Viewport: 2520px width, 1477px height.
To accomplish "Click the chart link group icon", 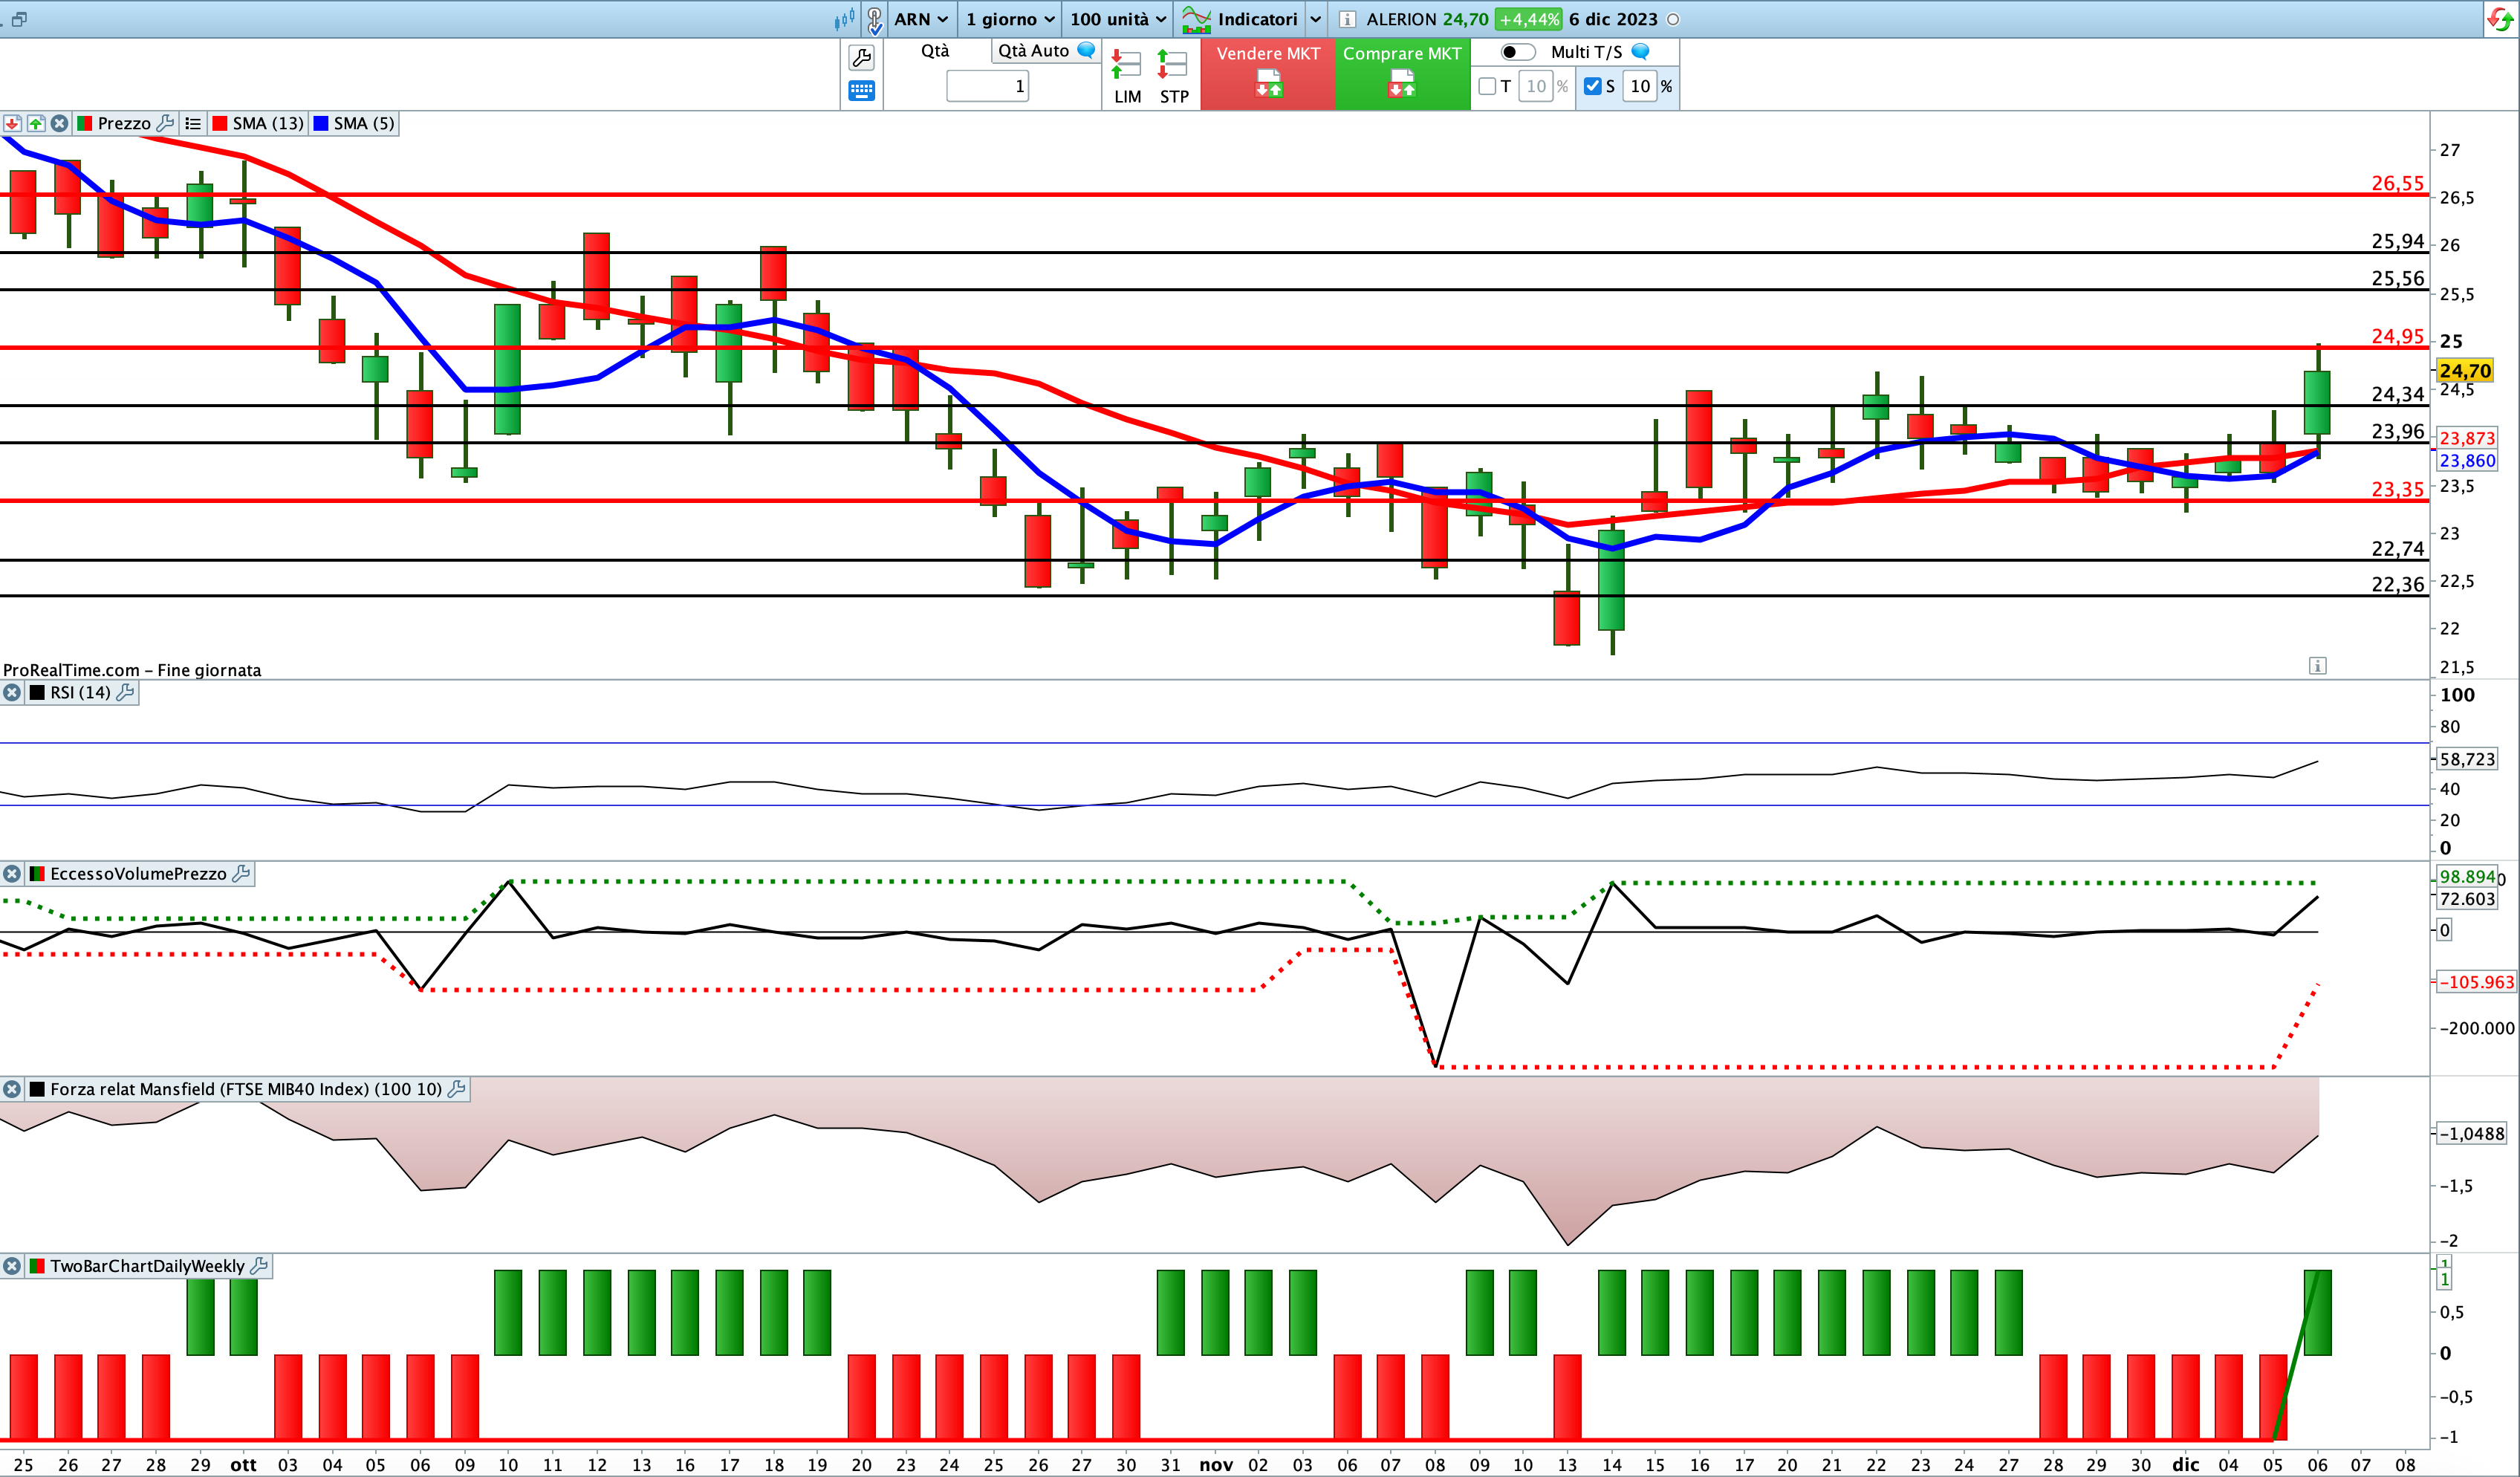I will pyautogui.click(x=875, y=19).
